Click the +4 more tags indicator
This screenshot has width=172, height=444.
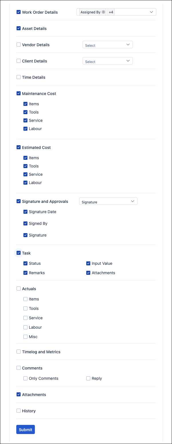[x=111, y=12]
